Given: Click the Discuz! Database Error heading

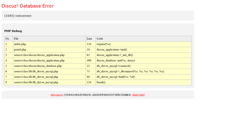Looking at the screenshot, I should [28, 6].
